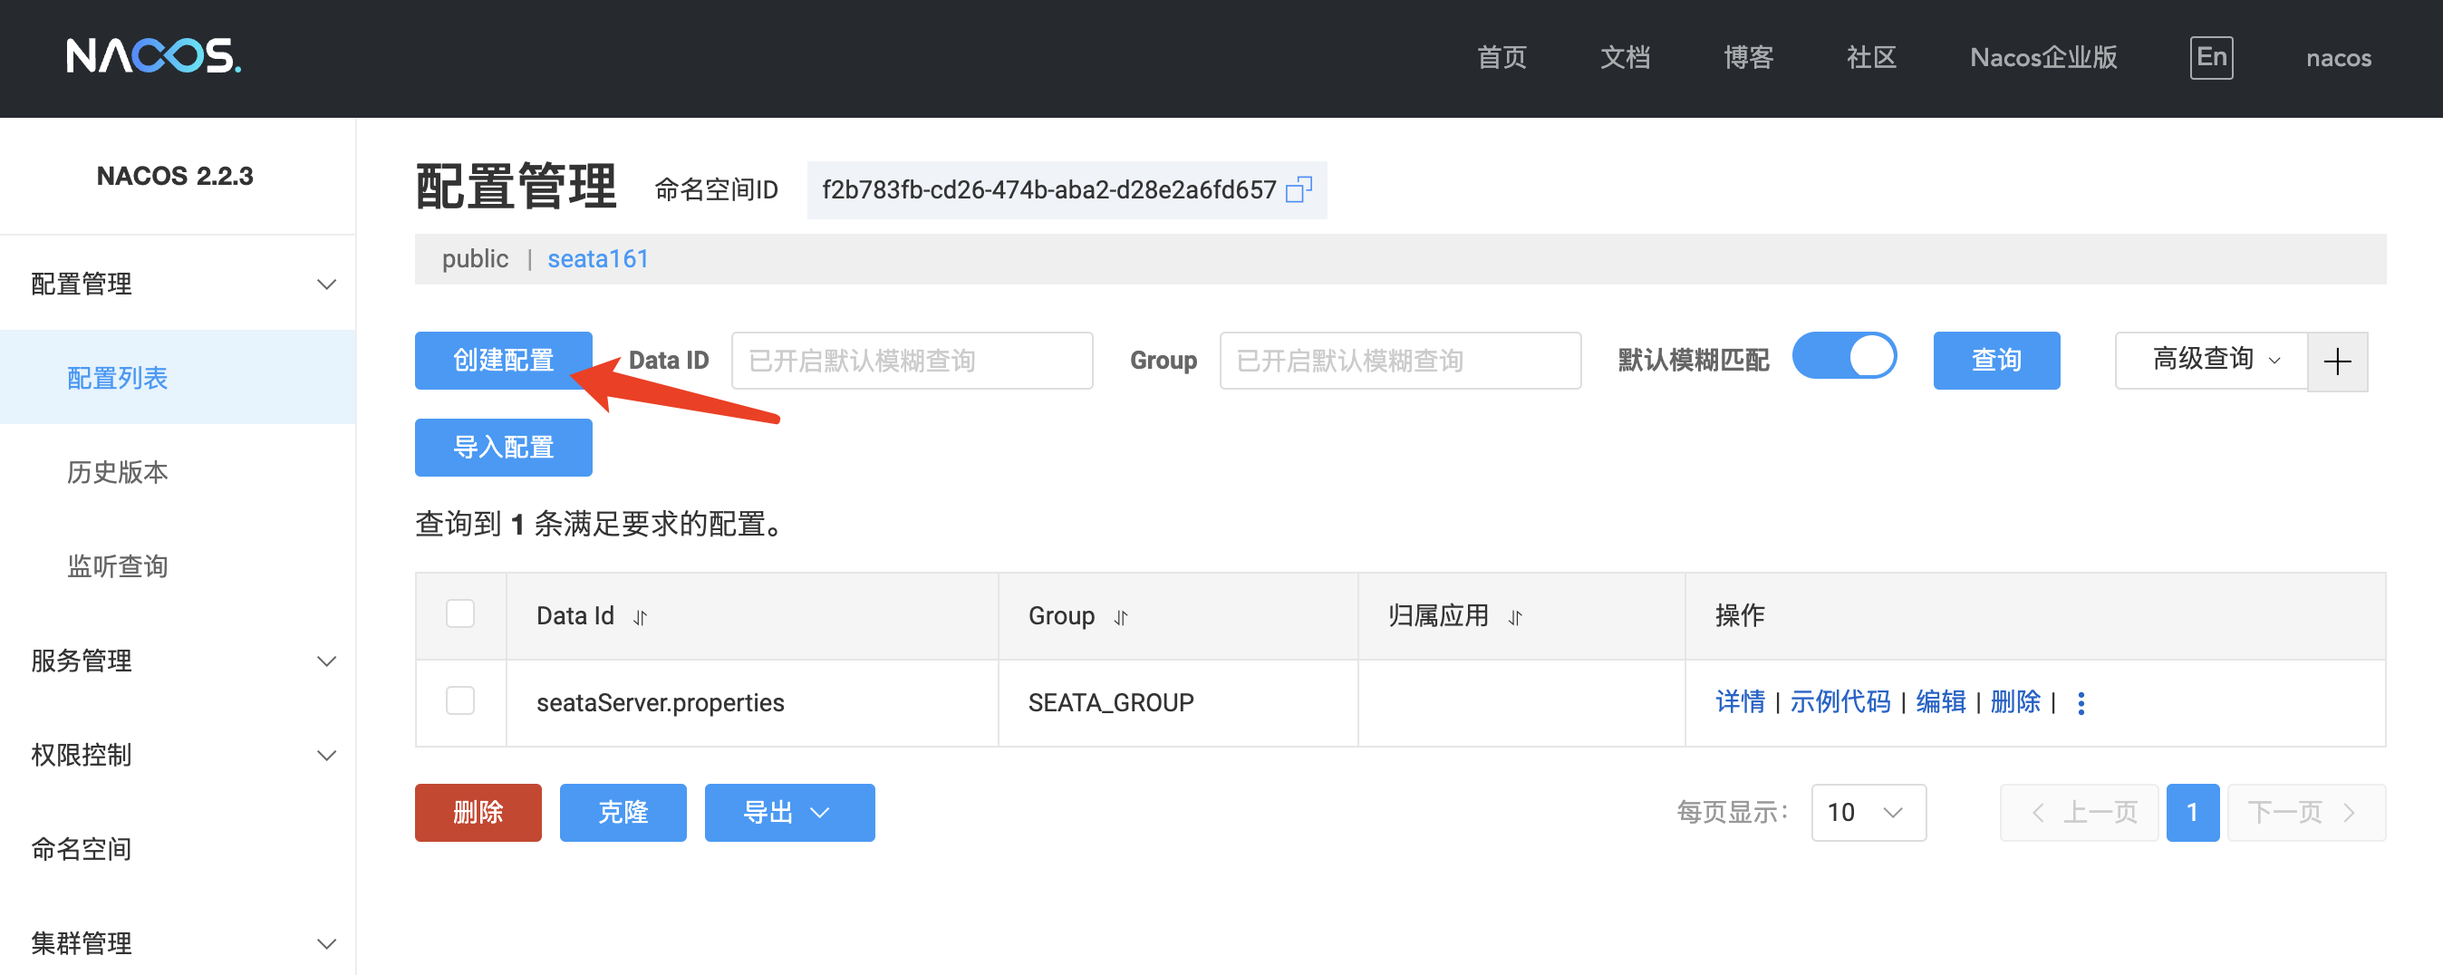Screen dimensions: 2443x975
Task: Open Nacos企业版 in top navigation
Action: 2042,58
